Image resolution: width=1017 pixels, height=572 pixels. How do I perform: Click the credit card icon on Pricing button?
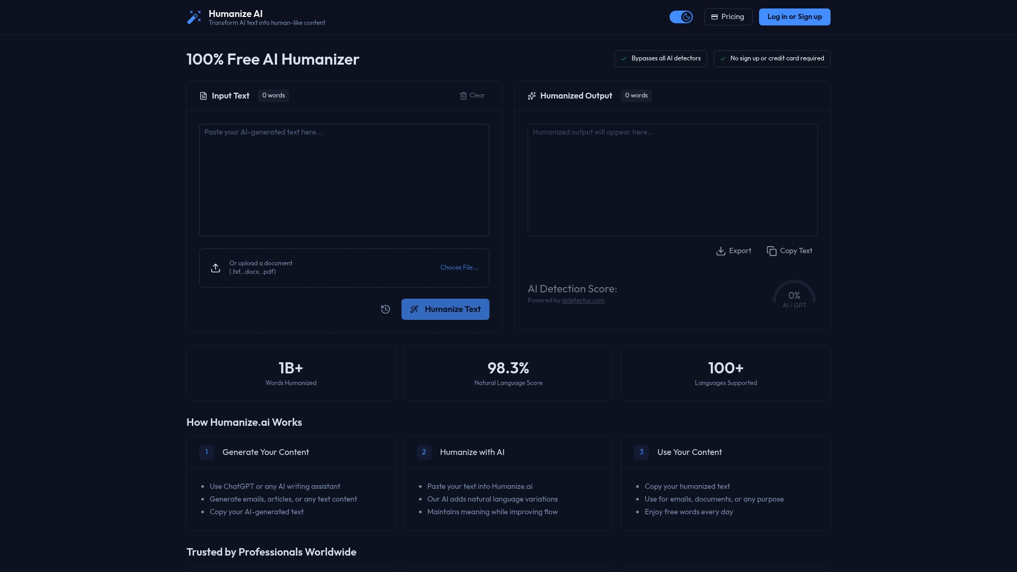tap(716, 16)
